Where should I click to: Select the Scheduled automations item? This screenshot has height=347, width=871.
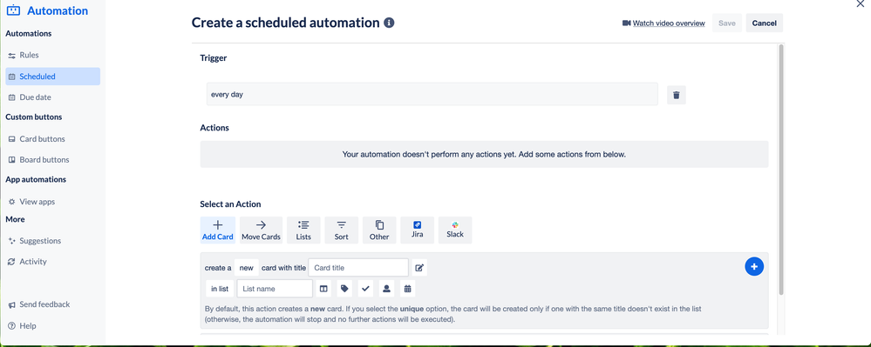tap(53, 77)
